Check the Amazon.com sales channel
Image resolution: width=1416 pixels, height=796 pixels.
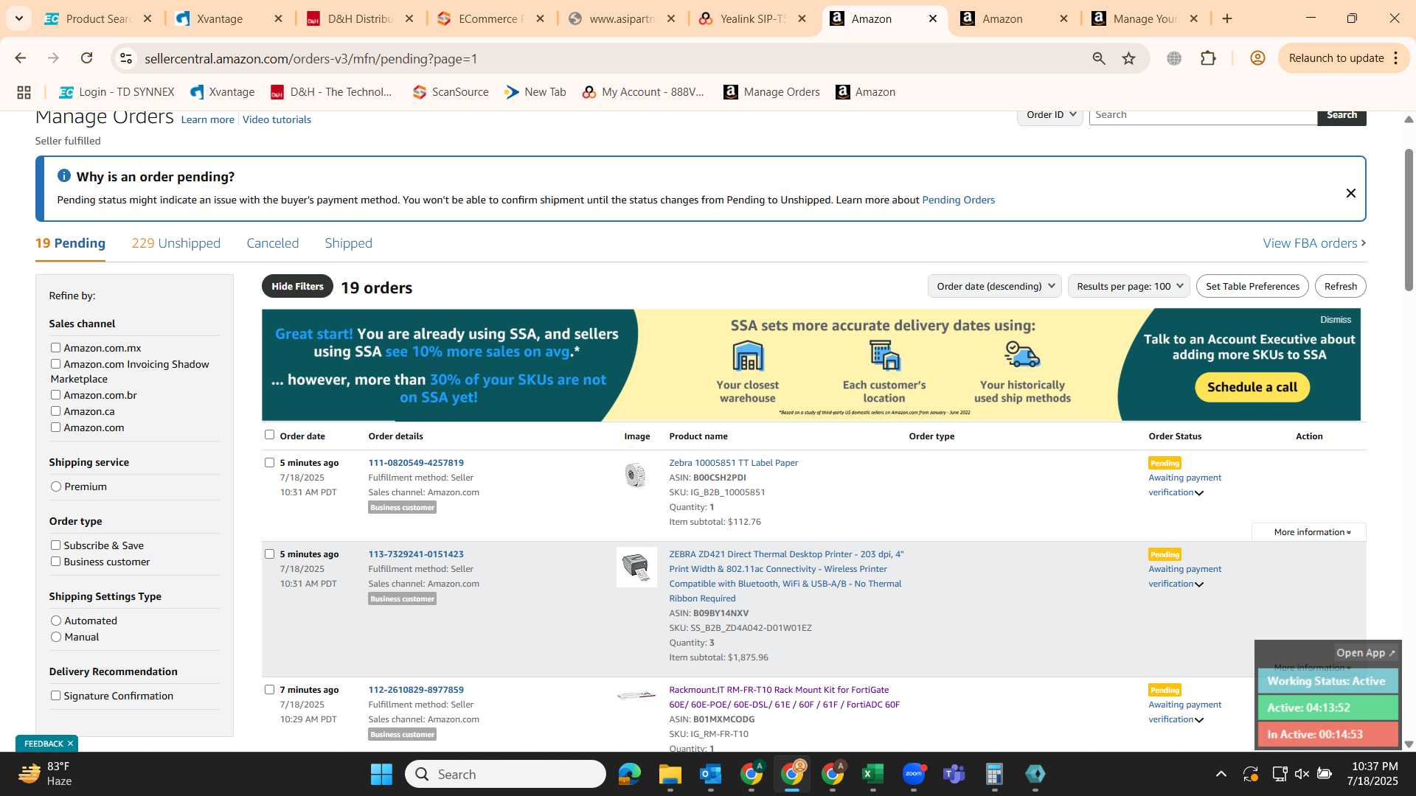click(x=55, y=427)
